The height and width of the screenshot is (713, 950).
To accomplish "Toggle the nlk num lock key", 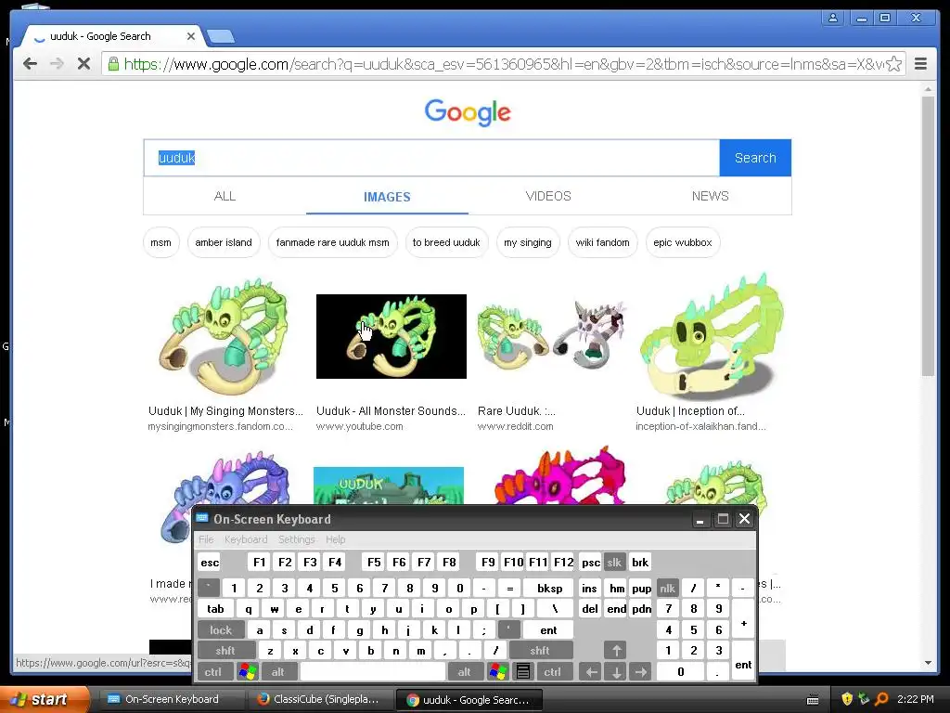I will 667,588.
